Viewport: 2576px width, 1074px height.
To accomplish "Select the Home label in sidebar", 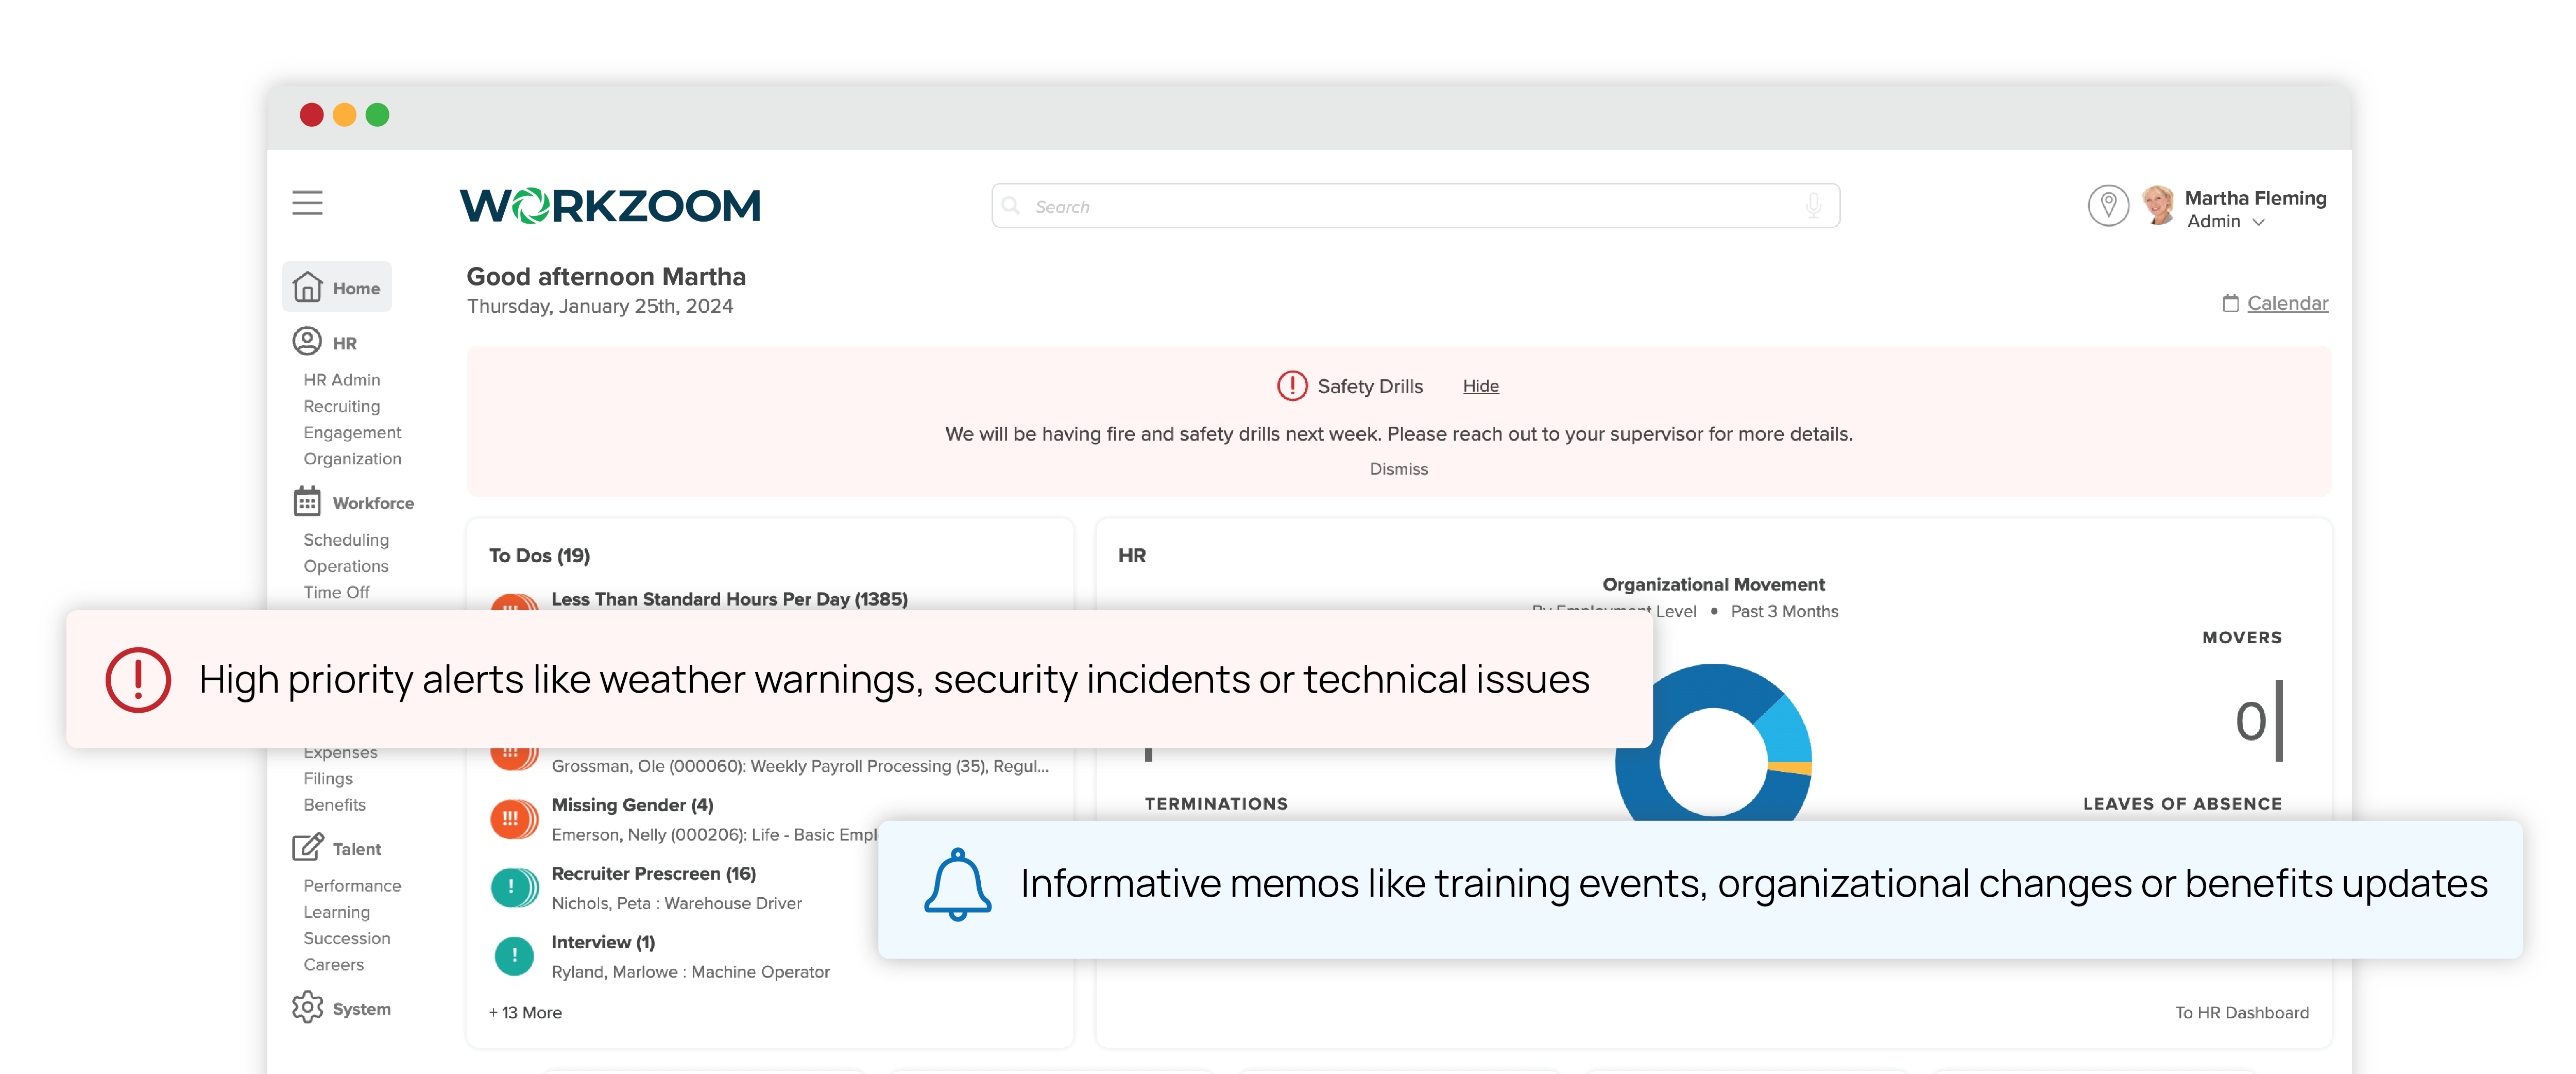I will (x=356, y=288).
